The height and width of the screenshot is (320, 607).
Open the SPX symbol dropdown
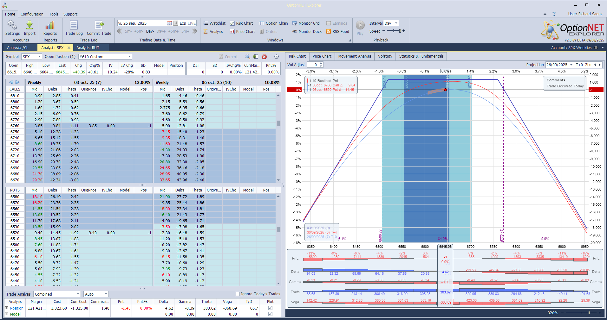click(x=40, y=57)
